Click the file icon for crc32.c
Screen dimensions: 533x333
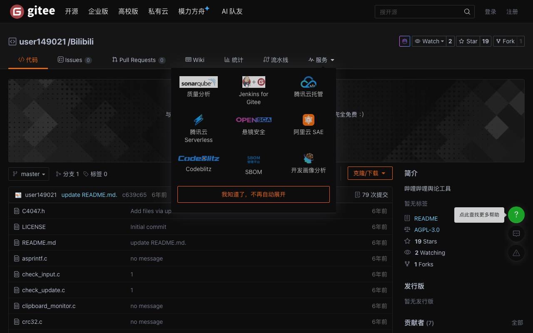pyautogui.click(x=17, y=322)
